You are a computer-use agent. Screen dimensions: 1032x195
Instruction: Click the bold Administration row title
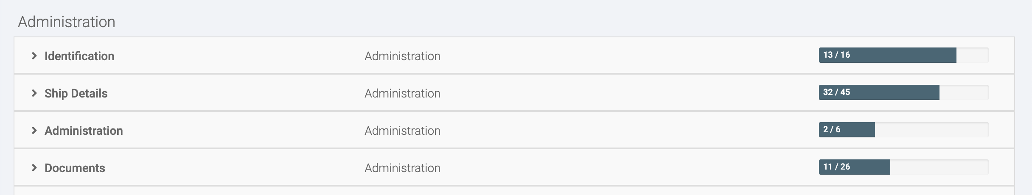tap(84, 131)
